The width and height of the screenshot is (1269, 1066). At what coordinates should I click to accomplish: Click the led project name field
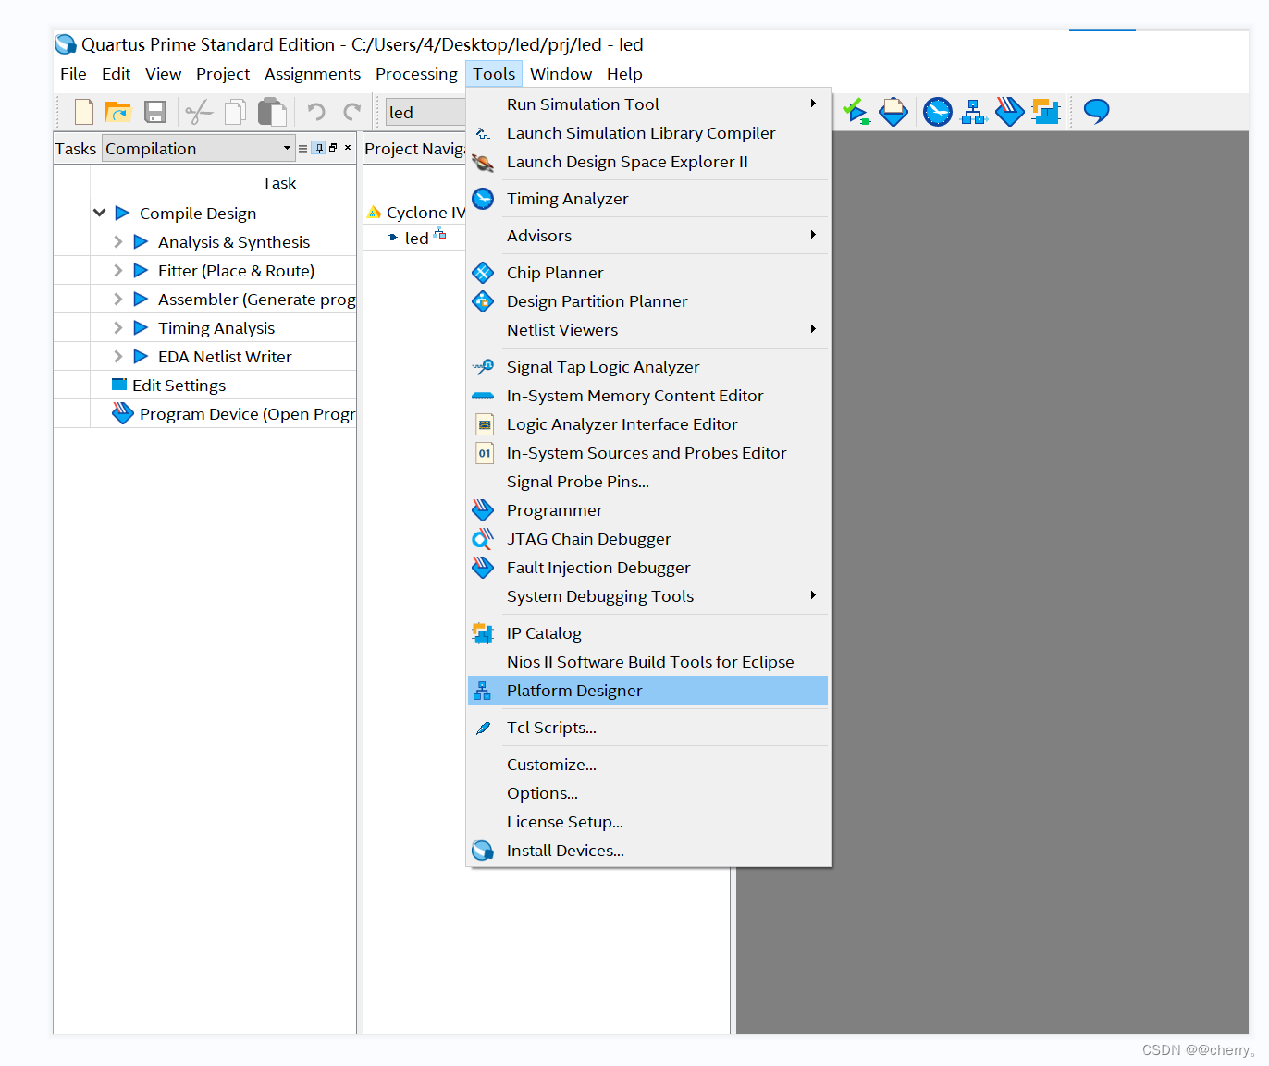(425, 112)
